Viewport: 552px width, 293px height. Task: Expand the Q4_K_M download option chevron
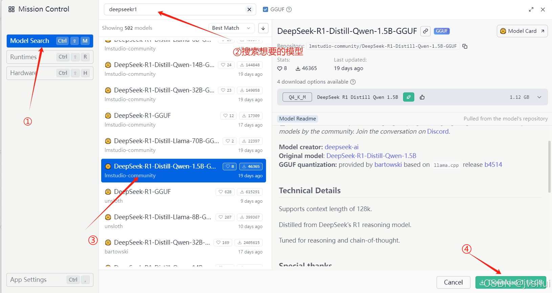pyautogui.click(x=539, y=97)
